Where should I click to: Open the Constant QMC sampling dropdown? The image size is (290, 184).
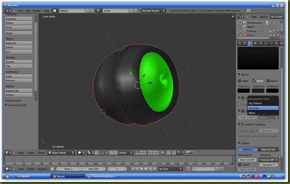coord(268,160)
